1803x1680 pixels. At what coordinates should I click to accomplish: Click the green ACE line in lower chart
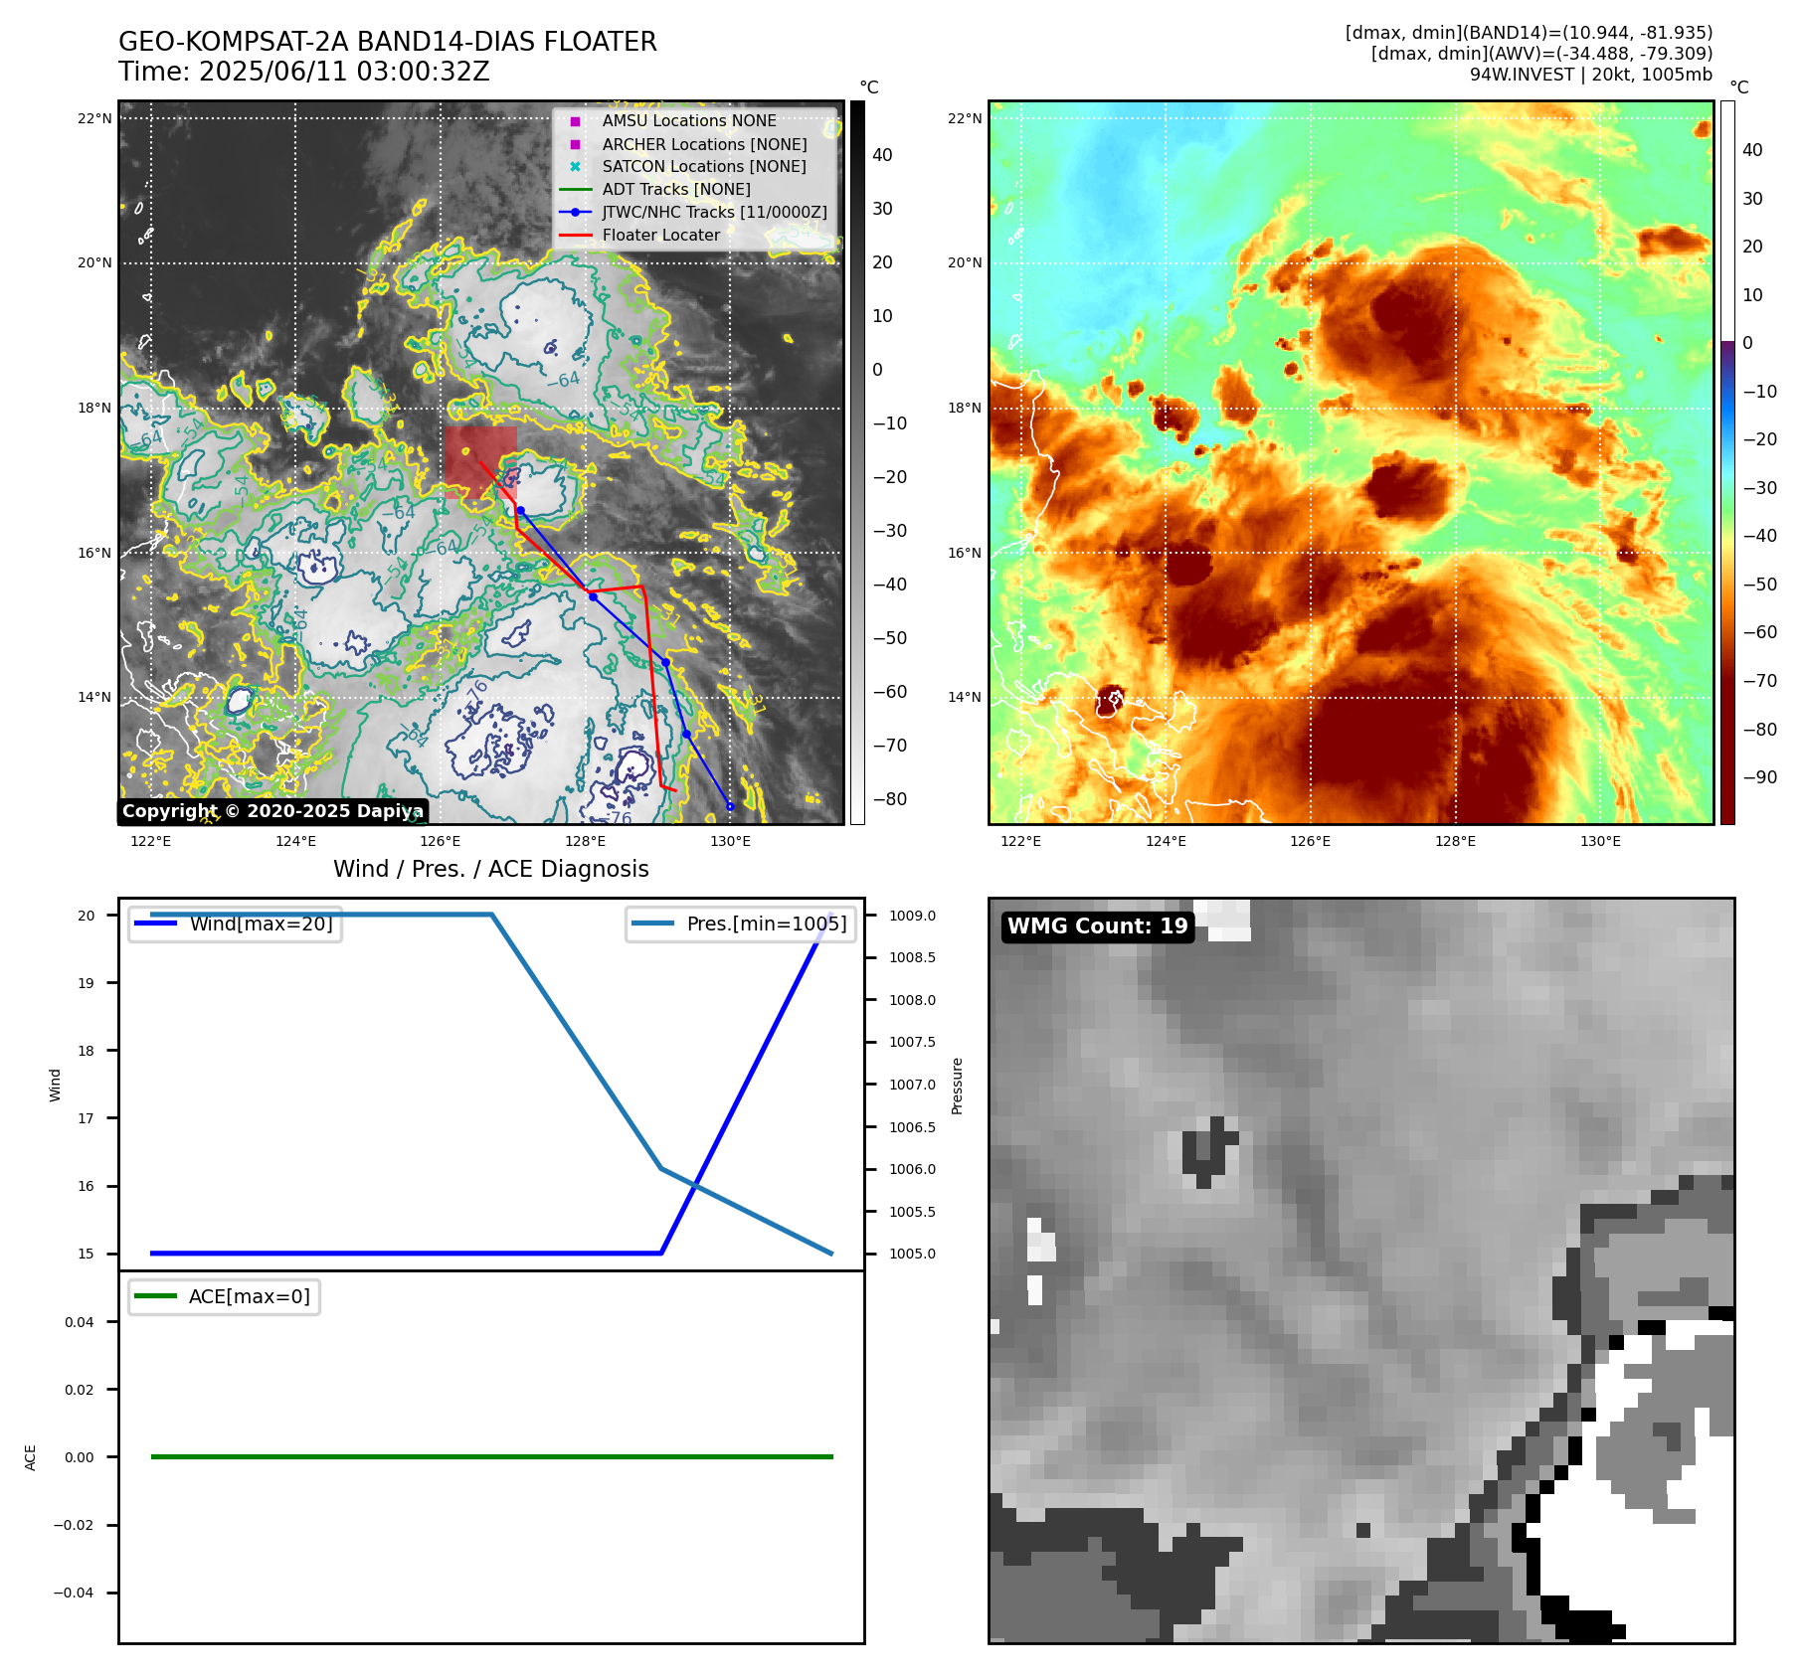coord(491,1456)
